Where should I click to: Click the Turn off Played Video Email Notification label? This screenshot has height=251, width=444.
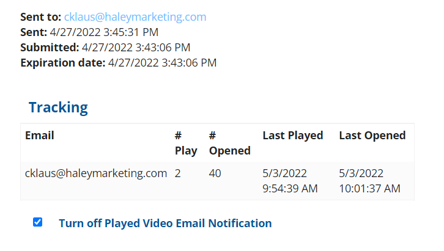click(x=165, y=223)
